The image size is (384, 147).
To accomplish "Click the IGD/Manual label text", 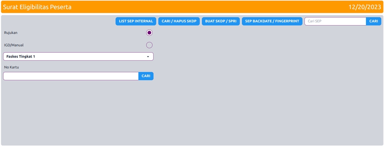I will (x=14, y=45).
